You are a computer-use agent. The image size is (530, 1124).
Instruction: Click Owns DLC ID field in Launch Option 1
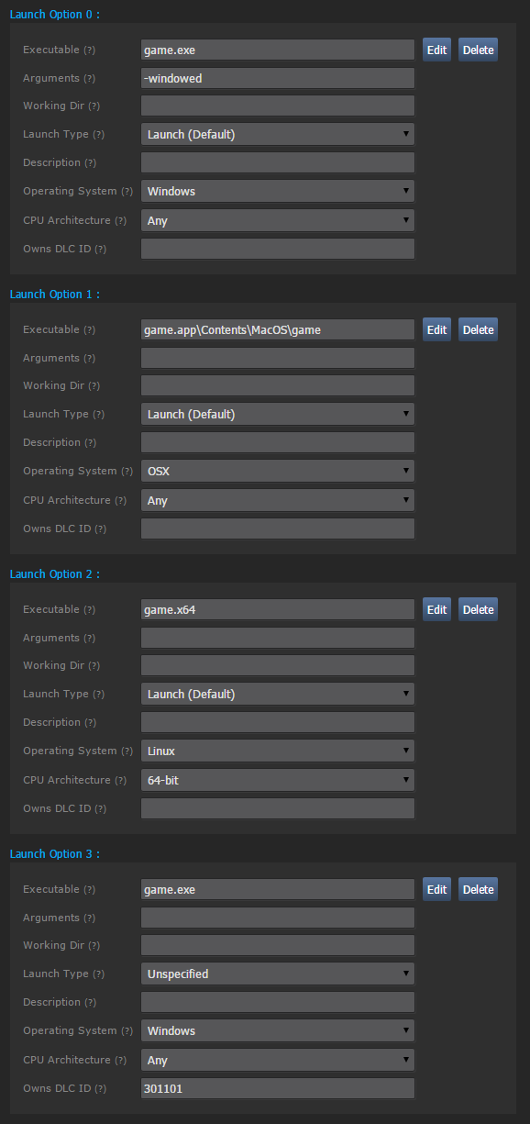(x=278, y=529)
